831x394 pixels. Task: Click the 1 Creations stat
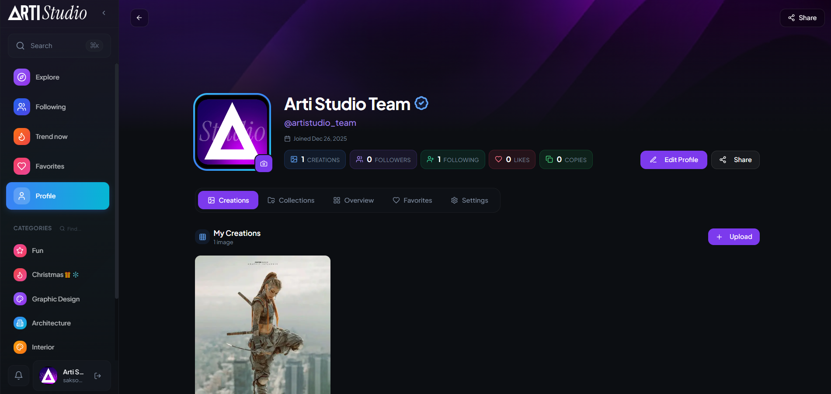click(315, 159)
